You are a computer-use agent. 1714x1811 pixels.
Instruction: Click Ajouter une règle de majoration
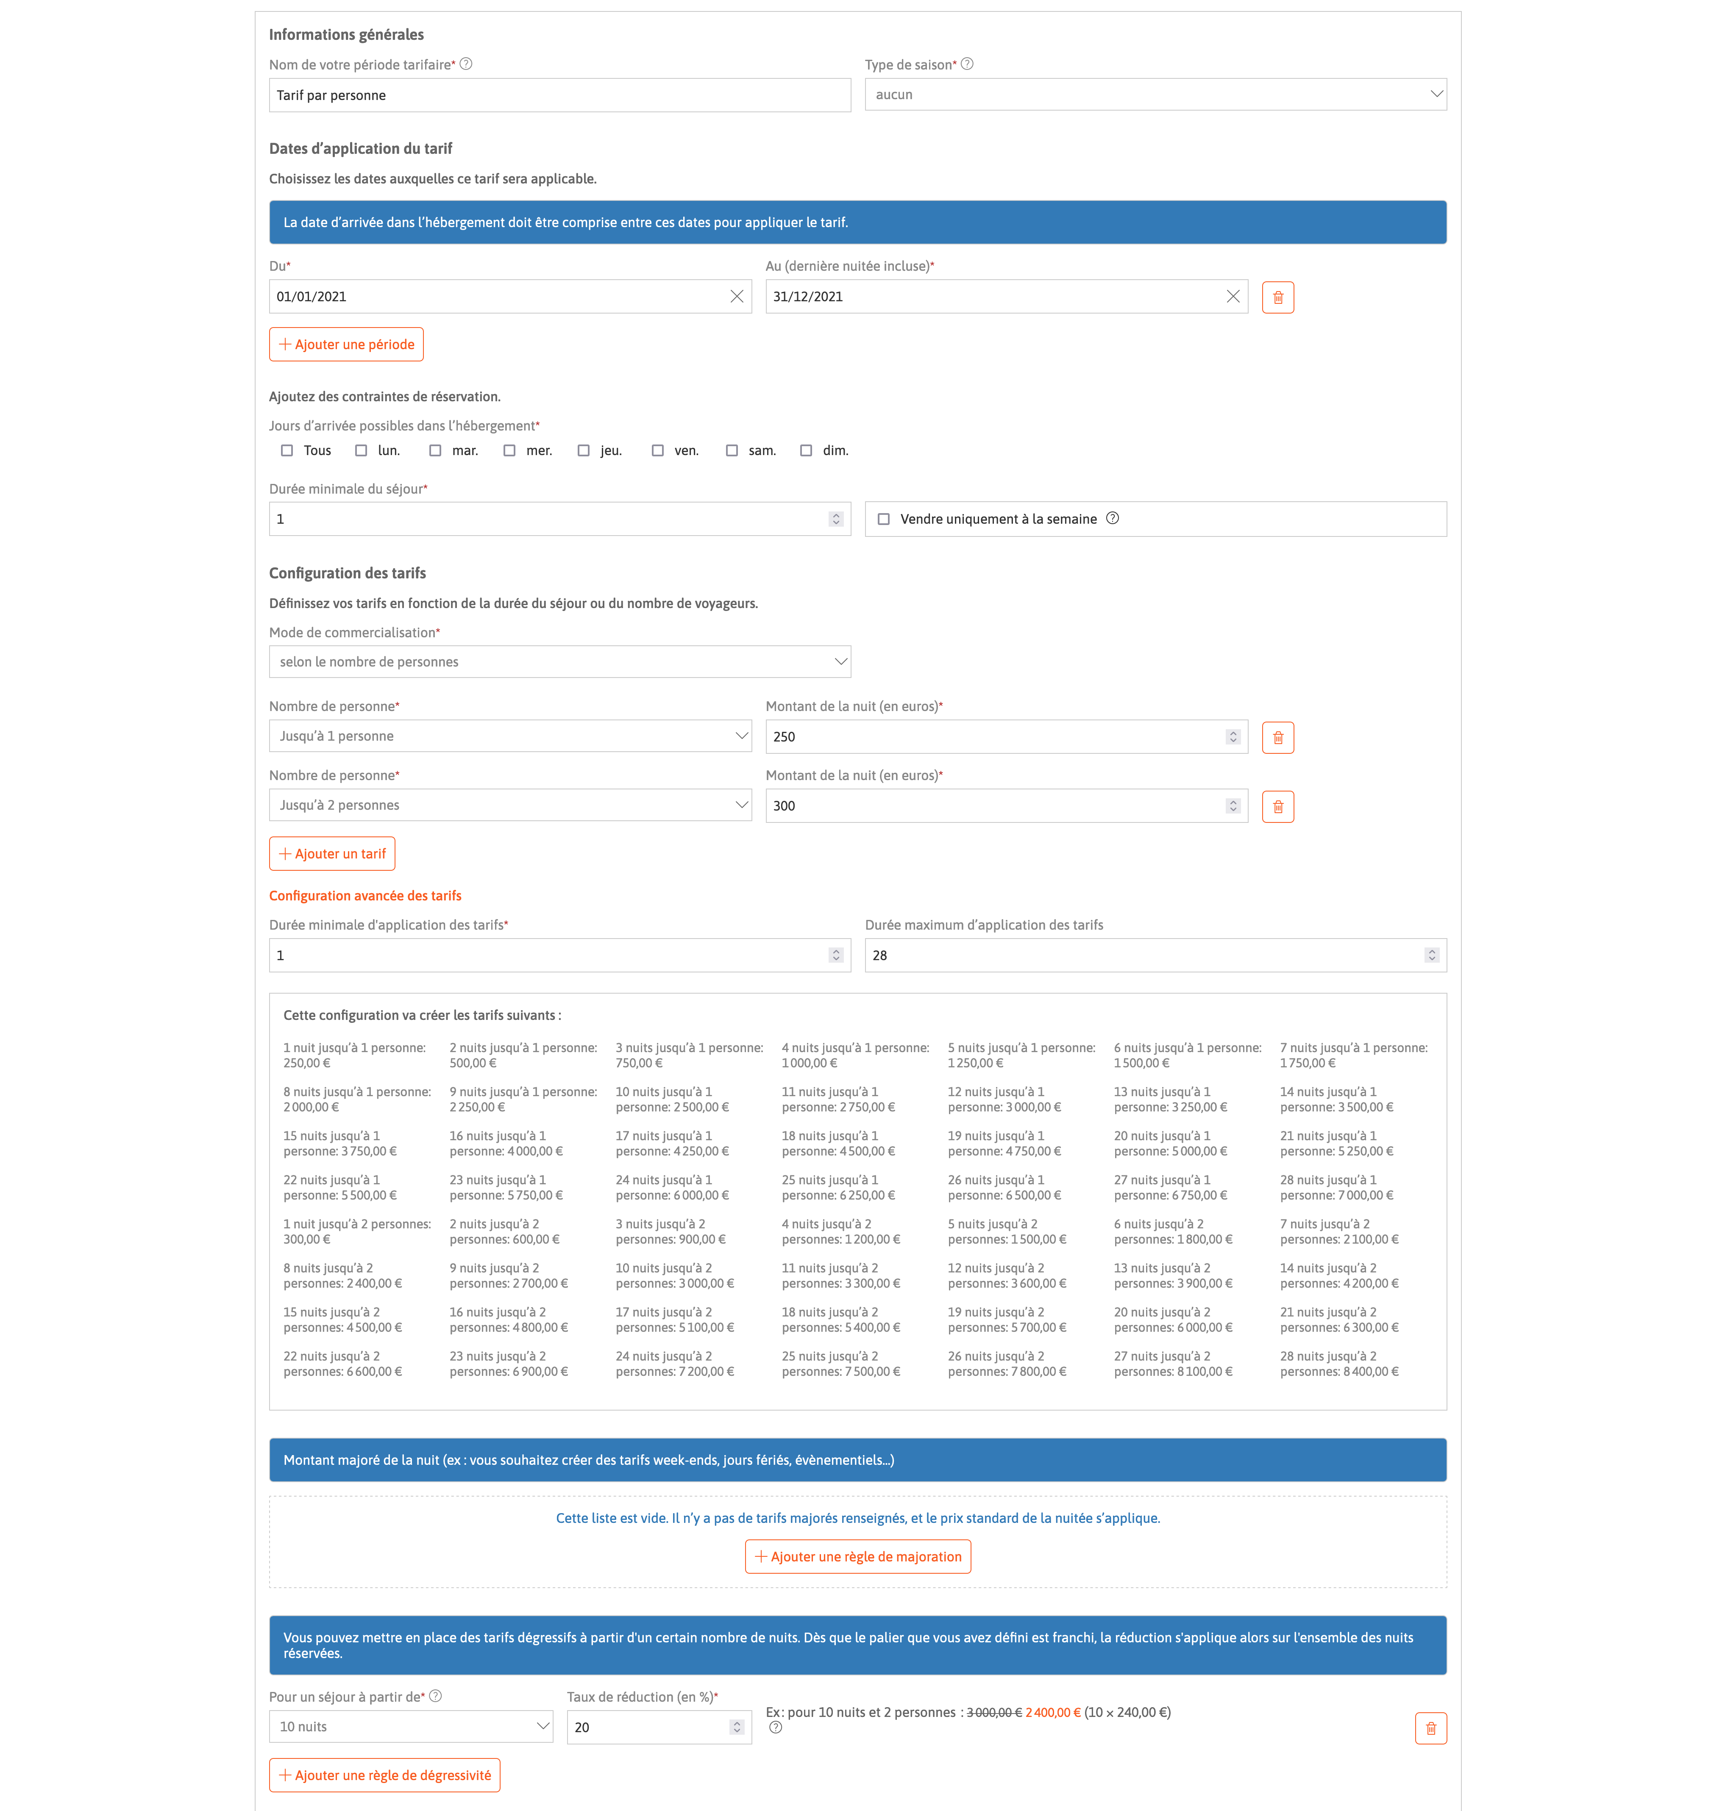858,1557
